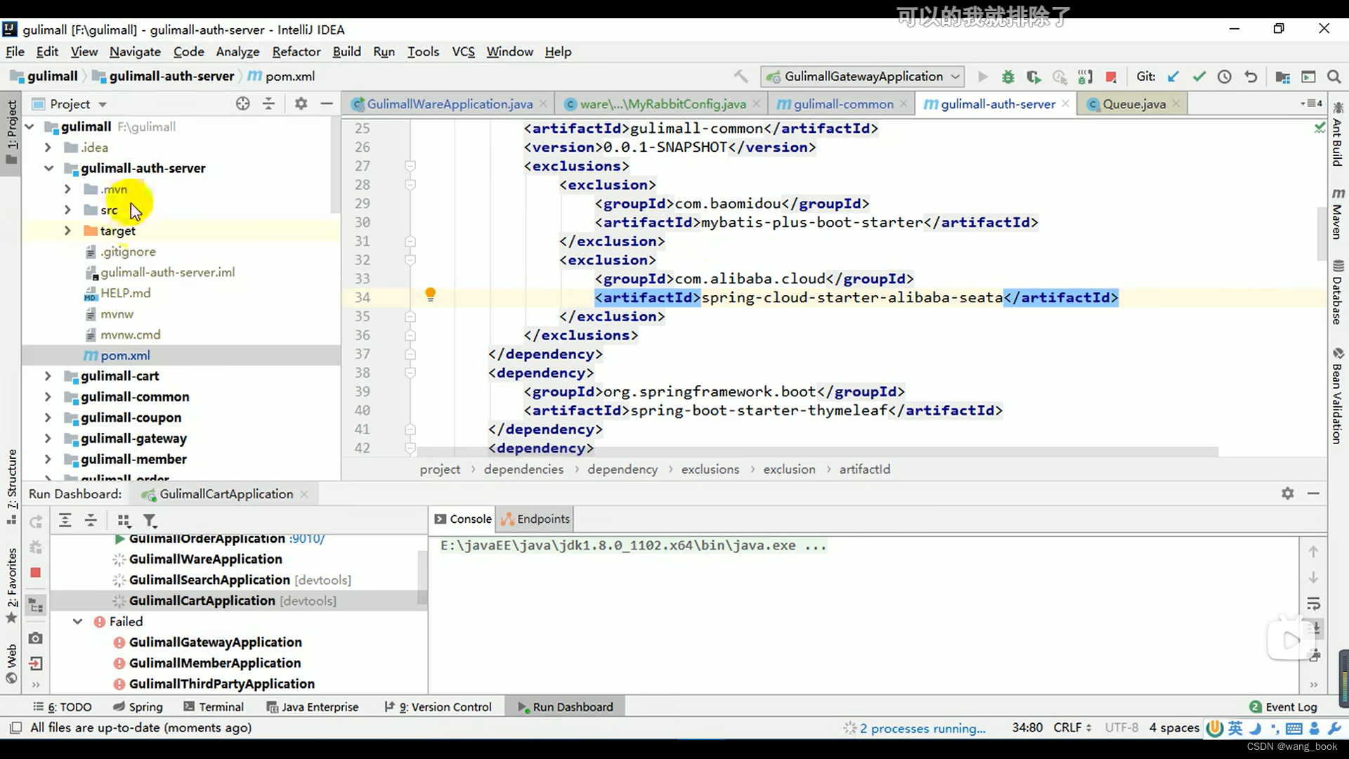The width and height of the screenshot is (1349, 759).
Task: Expand the Failed applications group
Action: tap(77, 621)
